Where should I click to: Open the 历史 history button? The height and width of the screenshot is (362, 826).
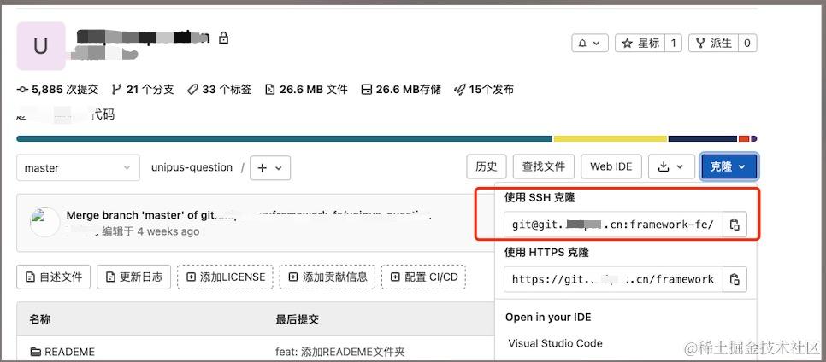pyautogui.click(x=487, y=166)
